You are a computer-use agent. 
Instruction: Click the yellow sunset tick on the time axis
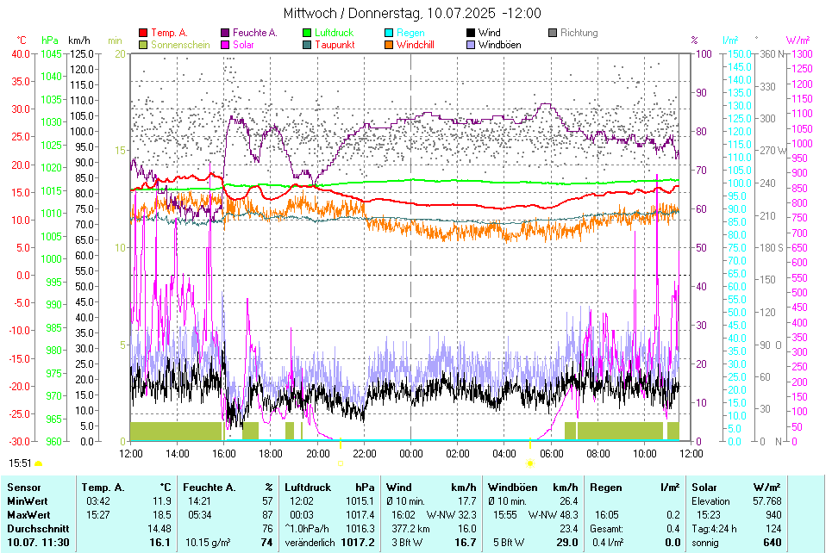(x=340, y=443)
